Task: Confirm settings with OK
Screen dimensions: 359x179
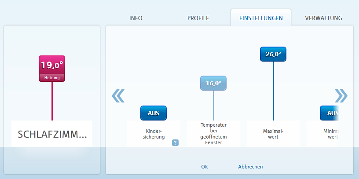Action: pyautogui.click(x=205, y=167)
